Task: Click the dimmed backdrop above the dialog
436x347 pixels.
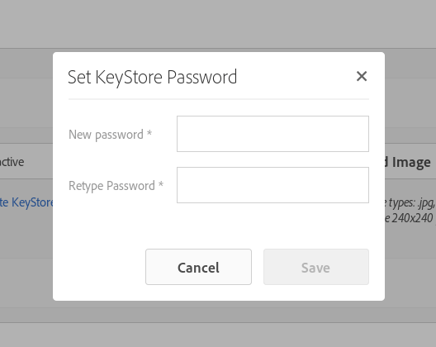Action: [218, 24]
